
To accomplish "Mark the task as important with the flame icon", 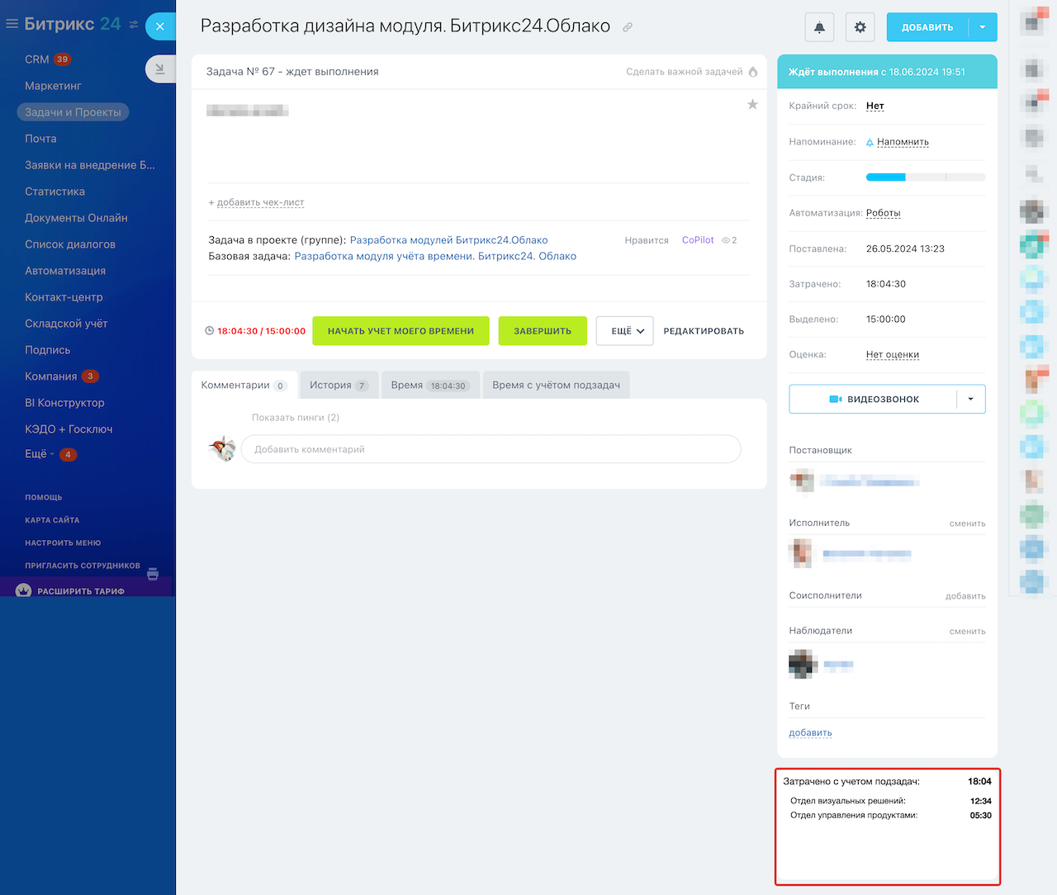I will pyautogui.click(x=753, y=72).
